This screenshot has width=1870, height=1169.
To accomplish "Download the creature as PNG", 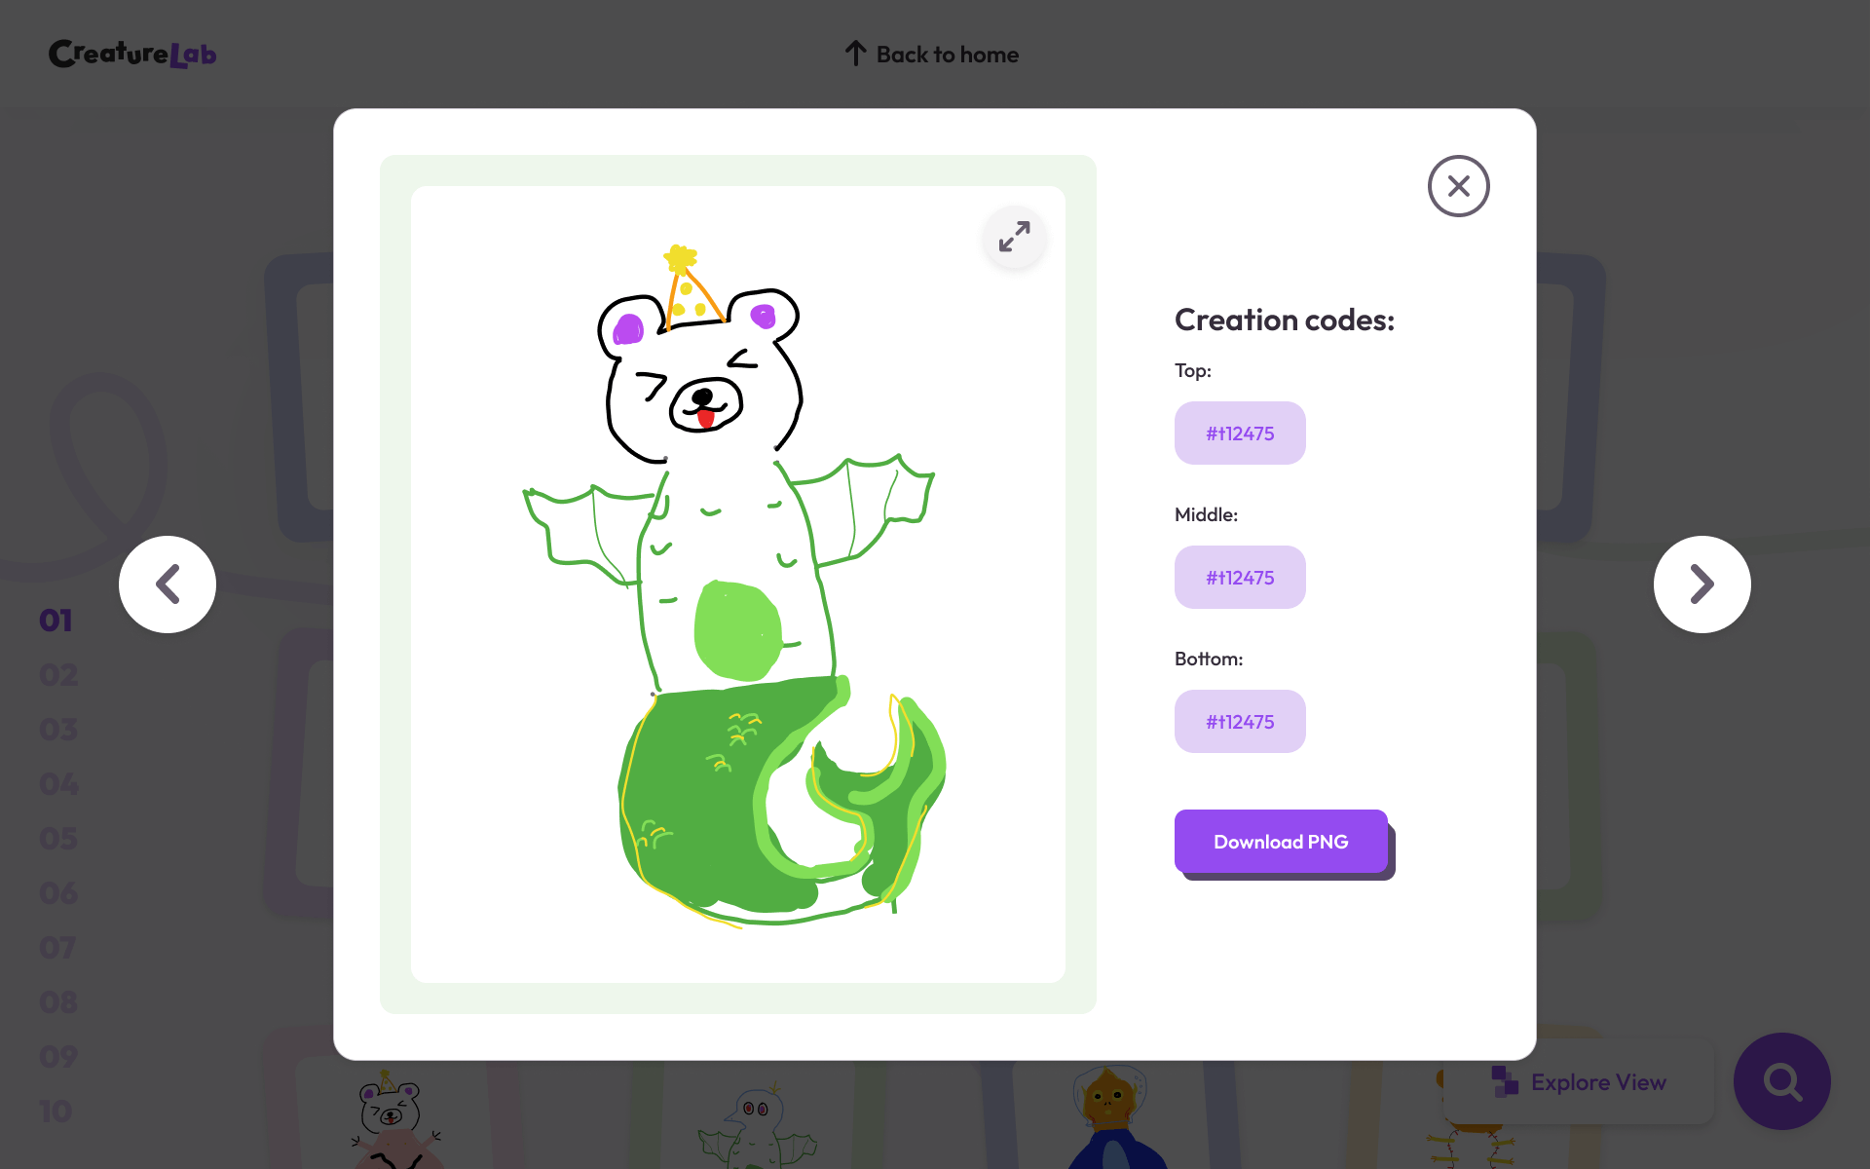I will (1281, 842).
